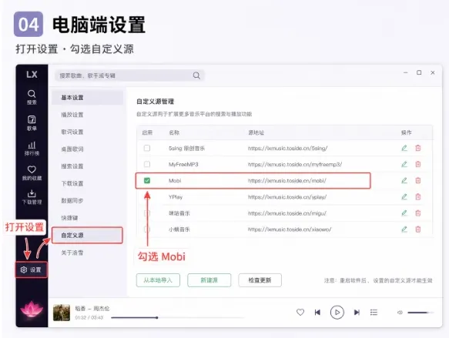Click the 稻香 – 周杰伦 song title

(x=92, y=309)
